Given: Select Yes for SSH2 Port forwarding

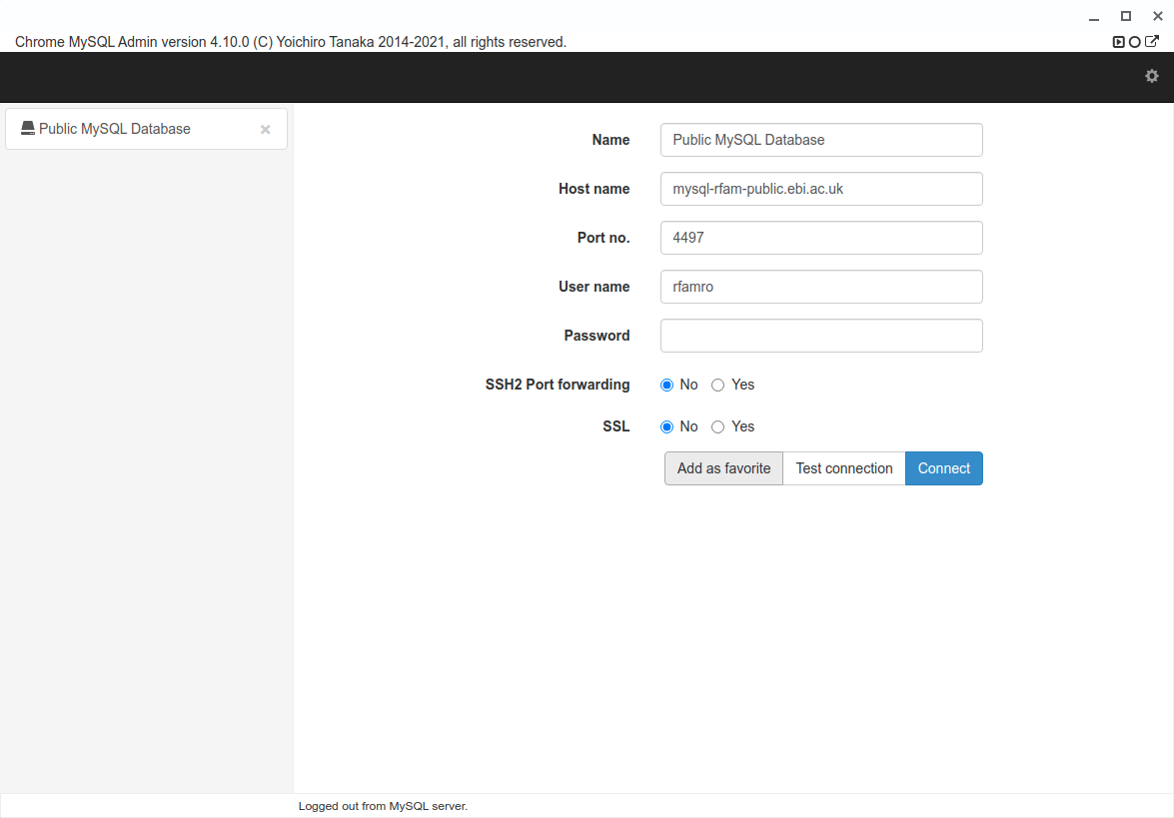Looking at the screenshot, I should coord(717,385).
